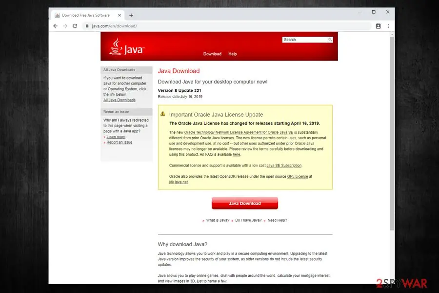The height and width of the screenshot is (293, 439).
Task: Open the Need Help? link
Action: [x=277, y=220]
